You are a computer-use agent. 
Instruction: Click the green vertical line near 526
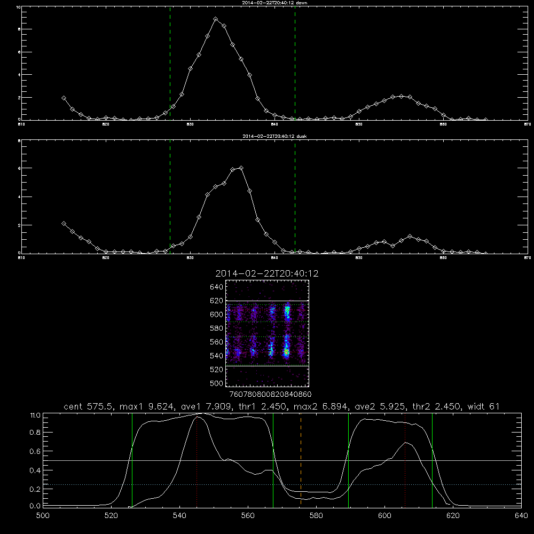[x=132, y=460]
